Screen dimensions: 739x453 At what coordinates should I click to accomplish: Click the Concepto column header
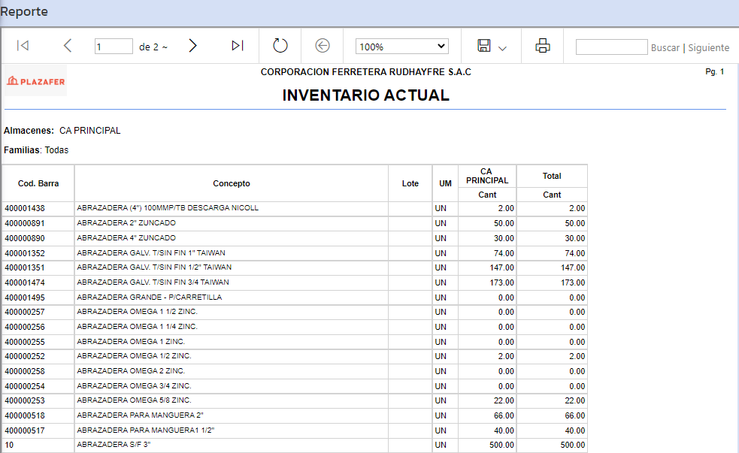232,183
